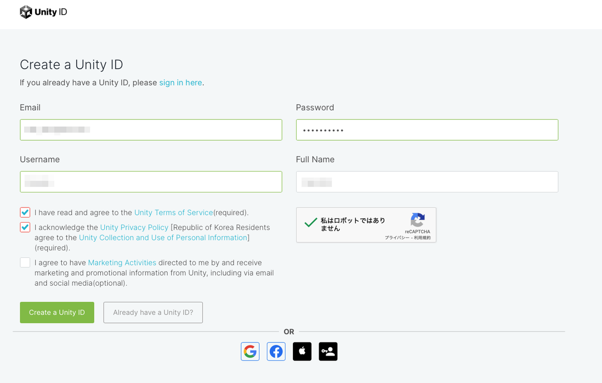Open the sign in here link
This screenshot has height=383, width=602.
tap(181, 83)
